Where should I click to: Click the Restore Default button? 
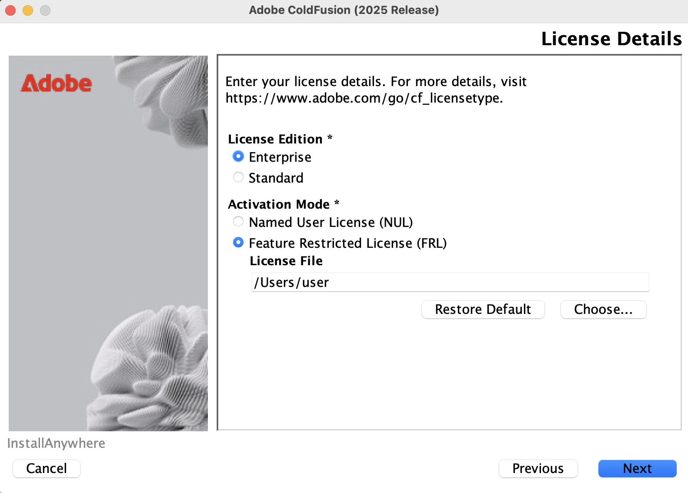tap(483, 310)
